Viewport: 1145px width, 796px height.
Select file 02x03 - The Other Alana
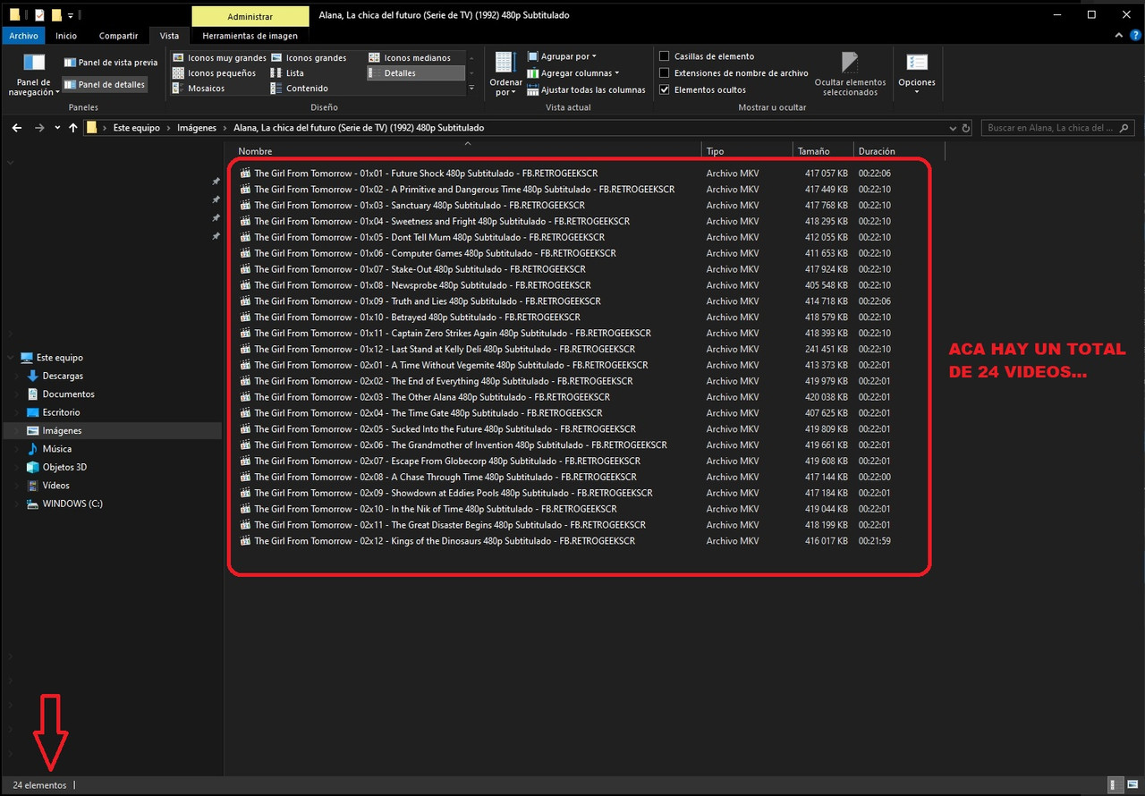click(432, 397)
